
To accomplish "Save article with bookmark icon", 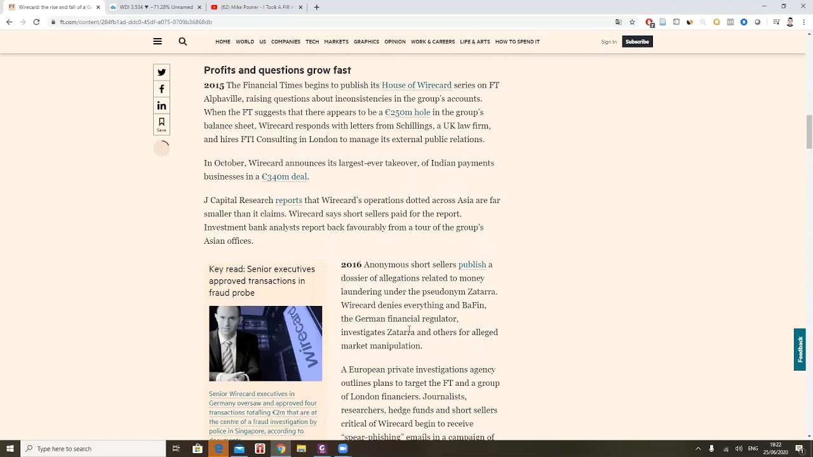I will (161, 124).
